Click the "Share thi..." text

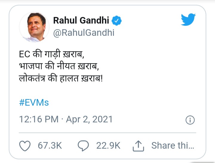[173, 146]
